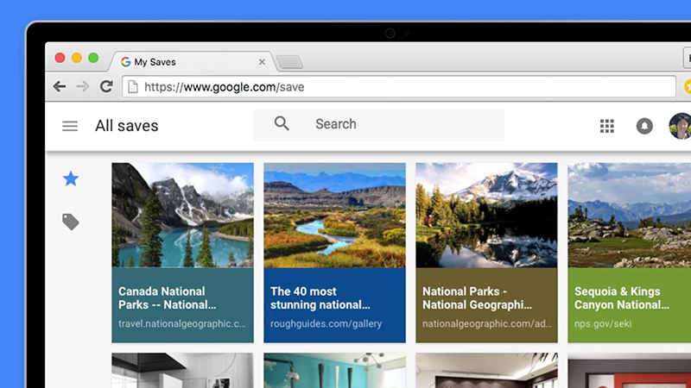
Task: Close the My Saves tab
Action: point(262,62)
